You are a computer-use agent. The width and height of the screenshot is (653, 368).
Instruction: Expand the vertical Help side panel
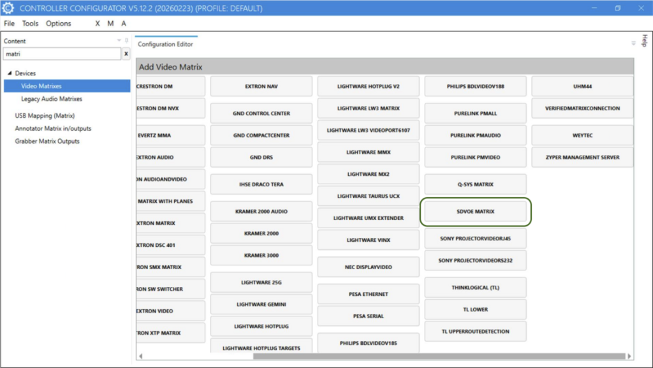[644, 40]
